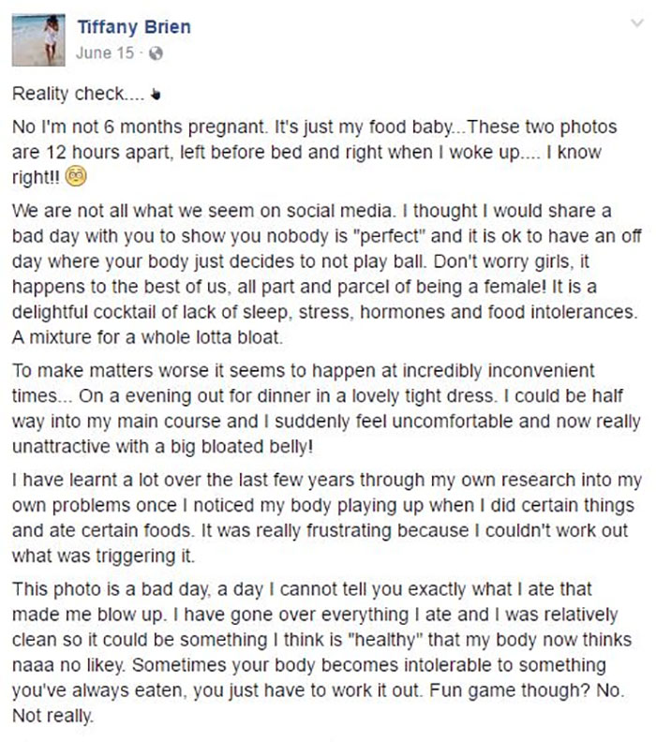Open Tiffany Brien's profile picture thumbnail
This screenshot has height=742, width=656.
pos(38,40)
